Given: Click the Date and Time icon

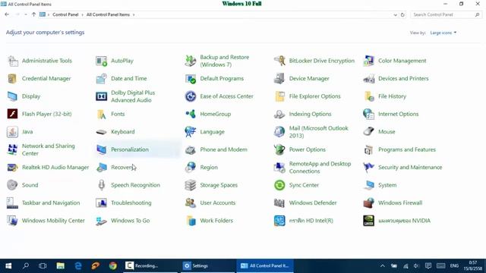Looking at the screenshot, I should pos(101,79).
